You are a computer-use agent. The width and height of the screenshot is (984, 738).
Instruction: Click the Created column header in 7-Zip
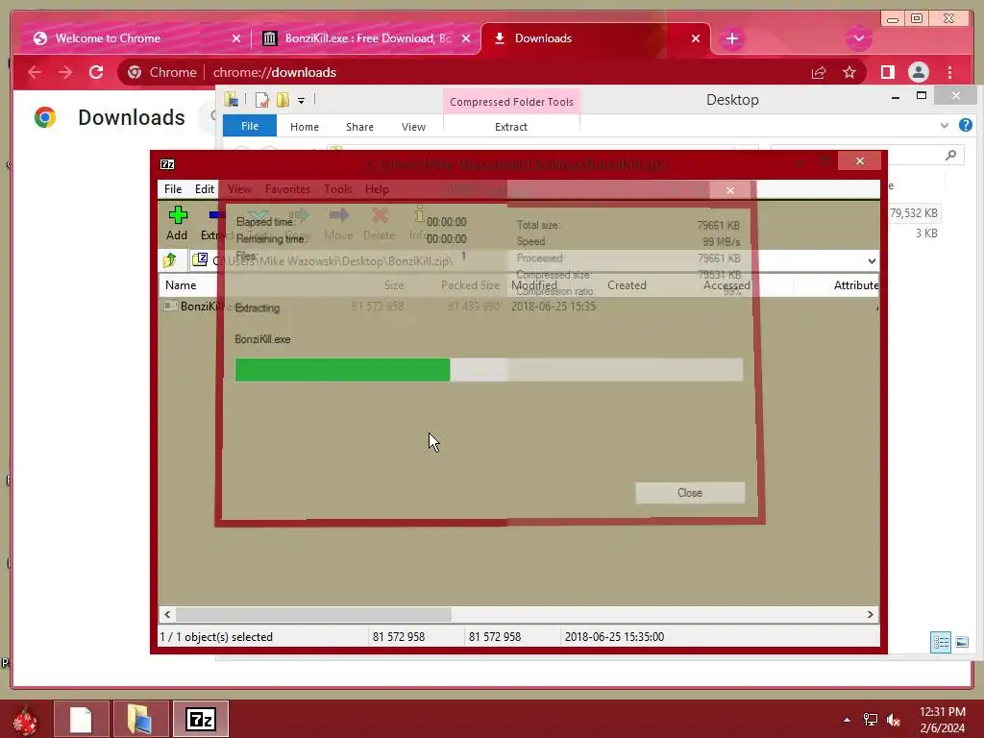tap(627, 284)
